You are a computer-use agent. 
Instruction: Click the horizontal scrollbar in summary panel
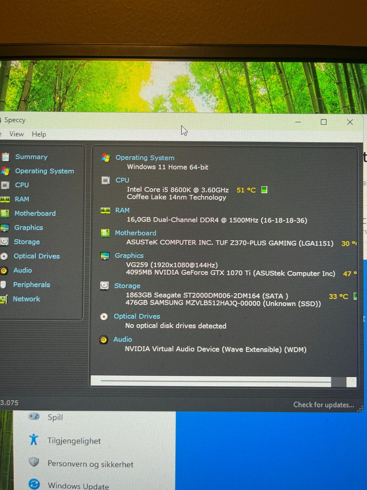pos(215,381)
